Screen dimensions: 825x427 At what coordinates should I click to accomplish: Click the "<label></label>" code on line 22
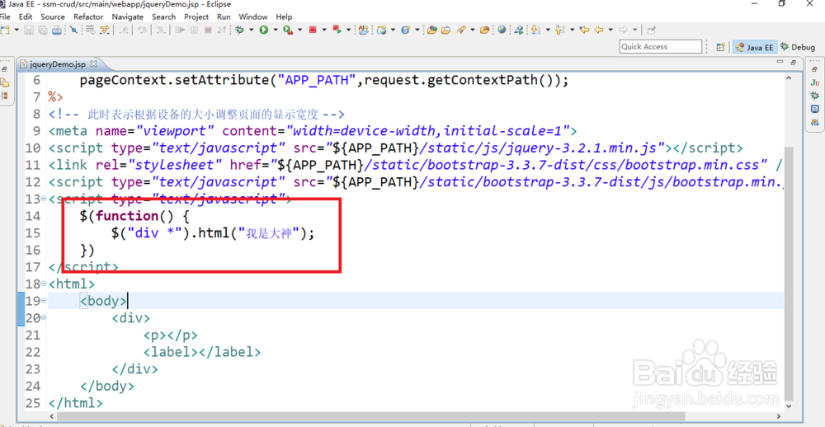(201, 352)
